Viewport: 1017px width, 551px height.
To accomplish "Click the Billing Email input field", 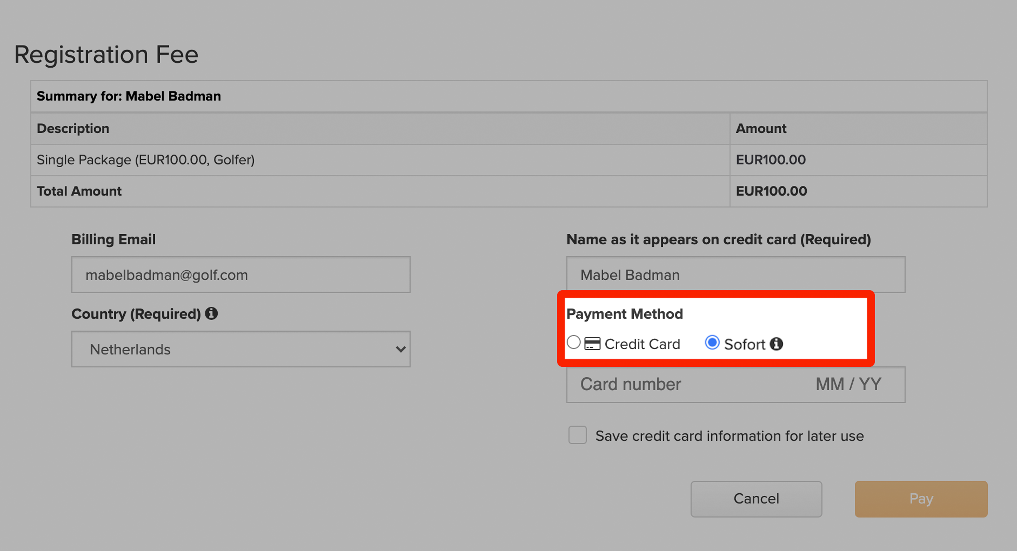I will click(241, 274).
